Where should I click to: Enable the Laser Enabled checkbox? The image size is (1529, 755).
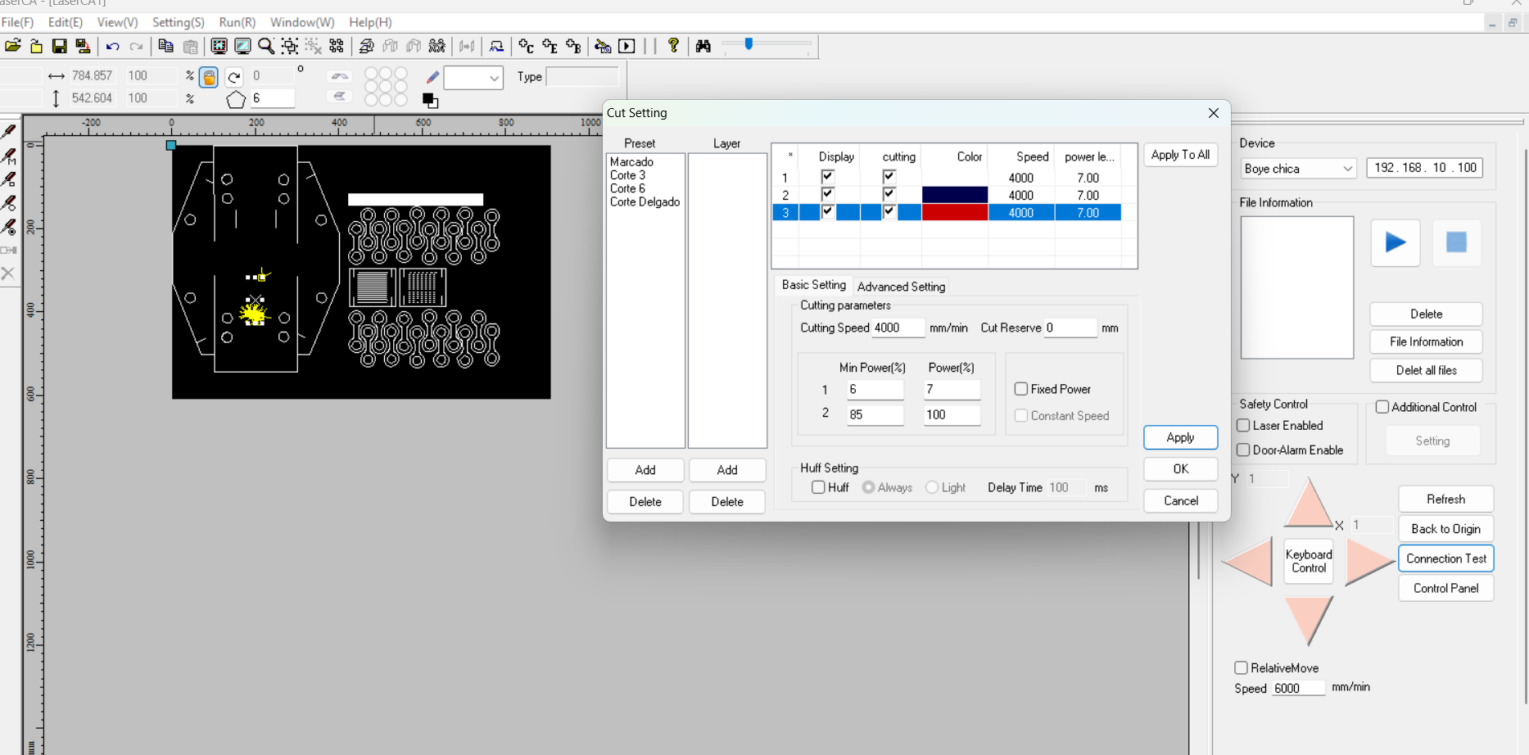pos(1243,426)
